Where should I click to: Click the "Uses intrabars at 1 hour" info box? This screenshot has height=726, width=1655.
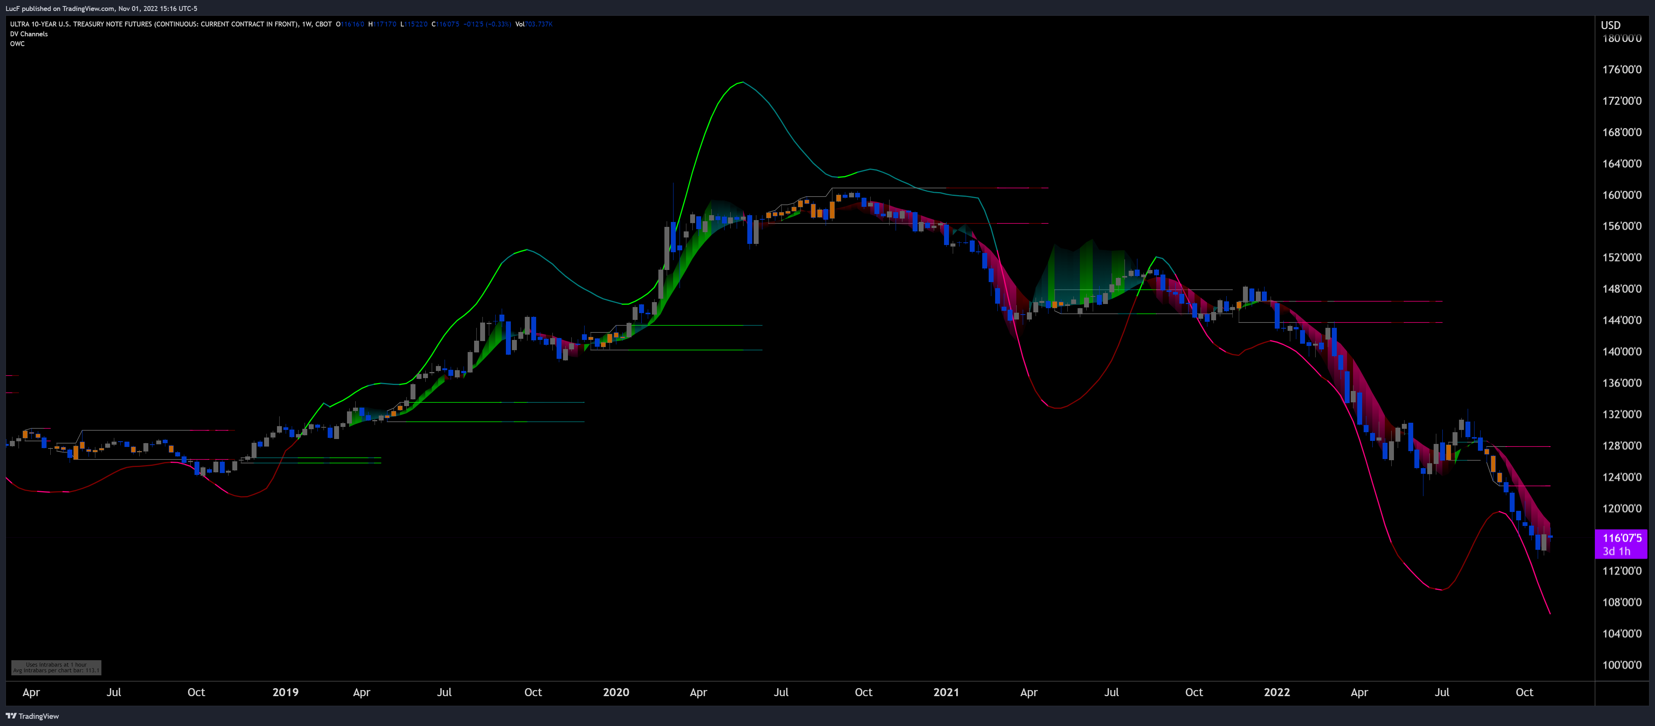point(56,668)
